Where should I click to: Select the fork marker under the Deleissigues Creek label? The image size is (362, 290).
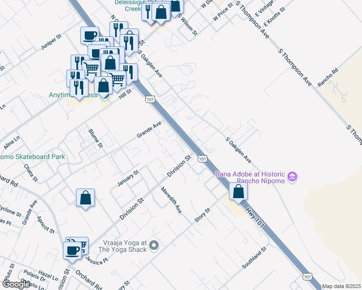tap(148, 12)
